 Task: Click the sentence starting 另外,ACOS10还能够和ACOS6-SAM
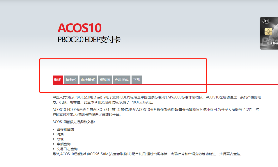coord(147,154)
